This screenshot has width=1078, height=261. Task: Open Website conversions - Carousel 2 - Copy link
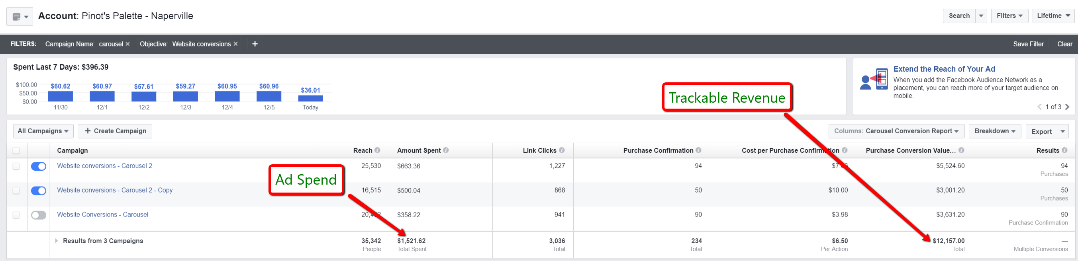(x=115, y=190)
